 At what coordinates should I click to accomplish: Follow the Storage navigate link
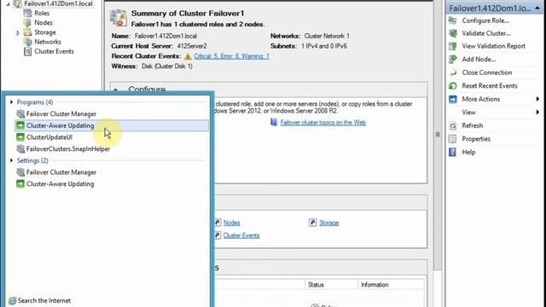[329, 223]
